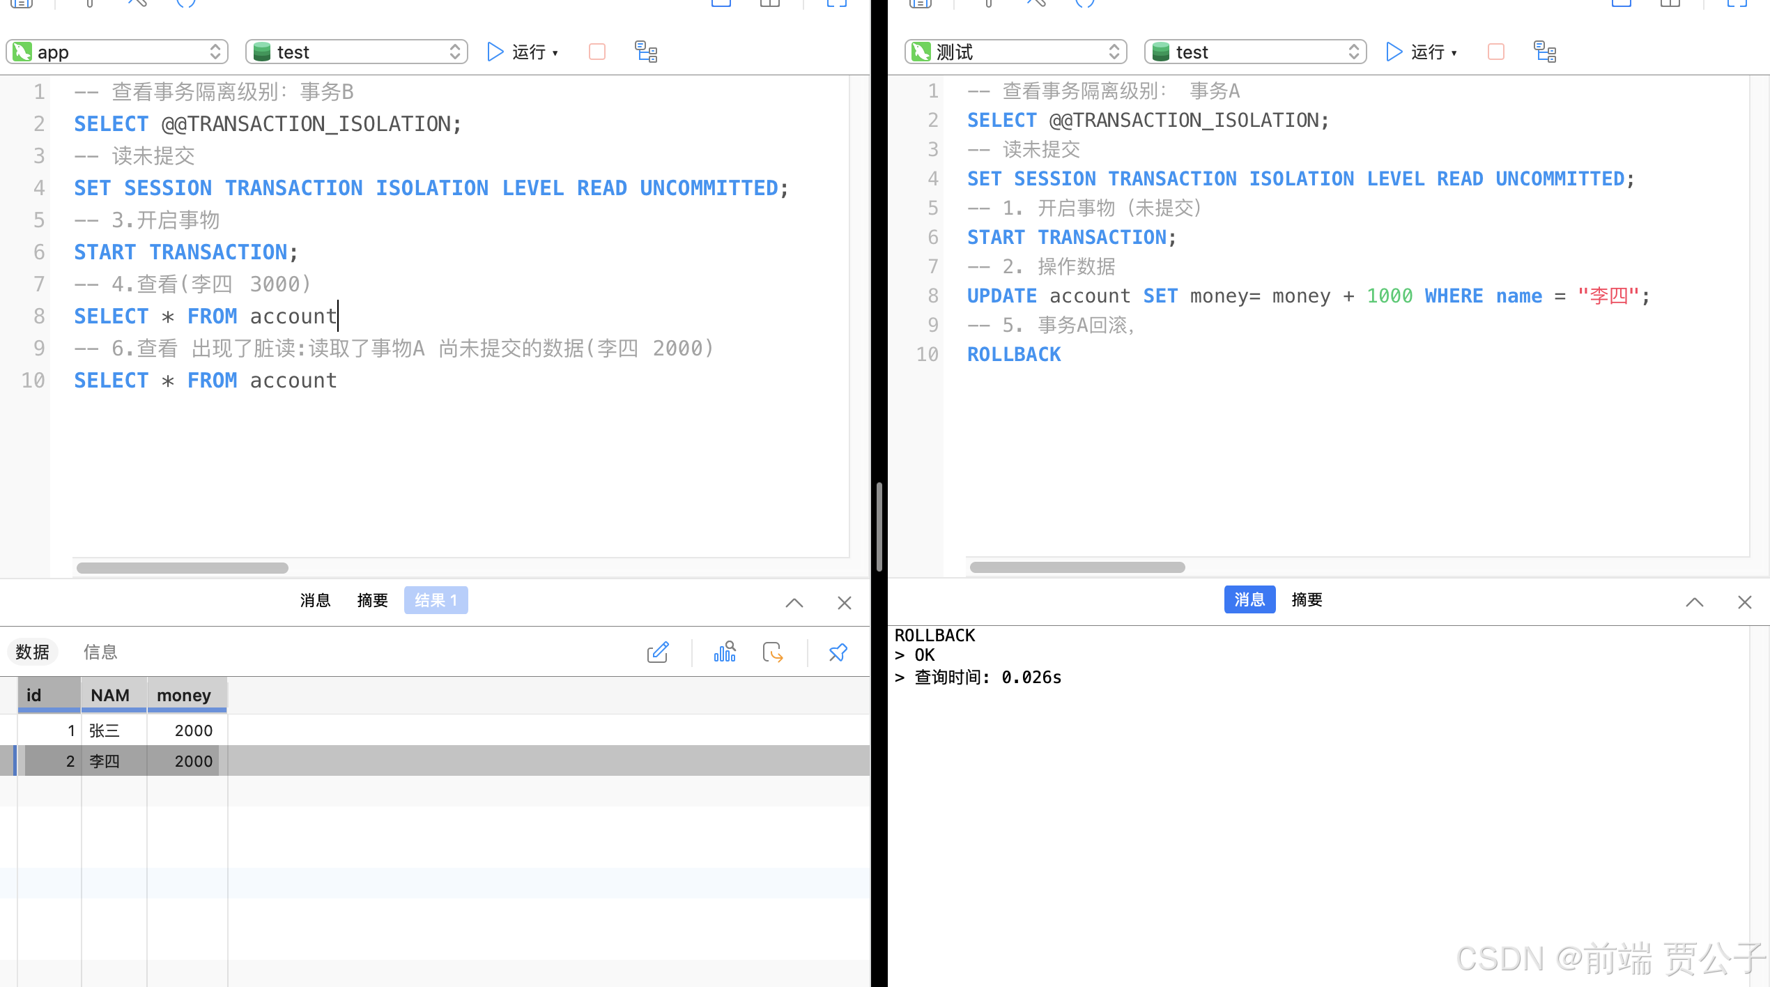Screen dimensions: 1770x987
Task: Expand run options arrow beside left 运行
Action: tap(555, 53)
